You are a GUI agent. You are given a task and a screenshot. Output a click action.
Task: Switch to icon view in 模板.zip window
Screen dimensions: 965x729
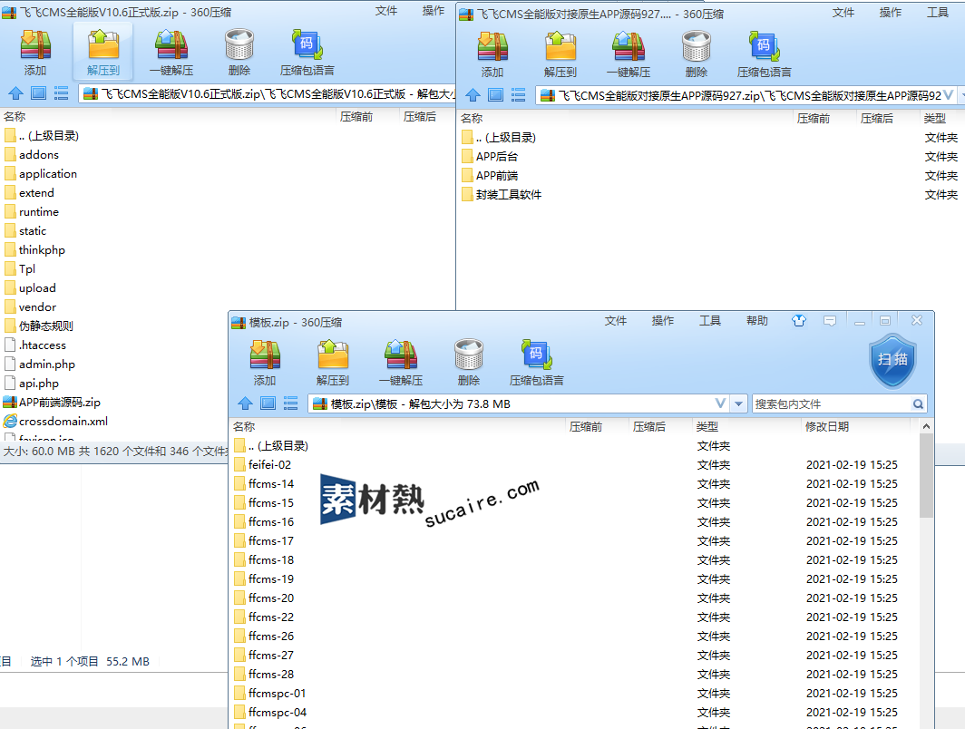click(x=268, y=403)
